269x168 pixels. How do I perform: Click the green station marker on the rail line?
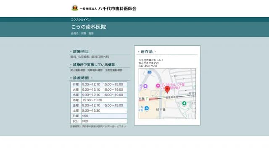point(147,99)
